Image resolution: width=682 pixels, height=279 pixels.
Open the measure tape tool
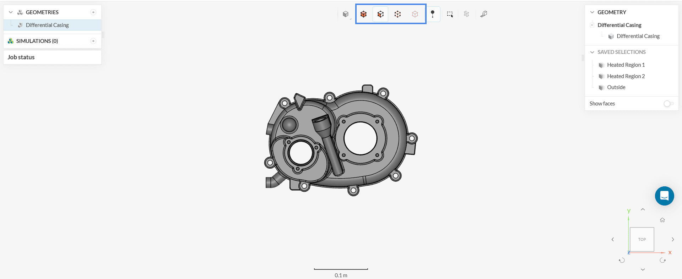pos(483,14)
